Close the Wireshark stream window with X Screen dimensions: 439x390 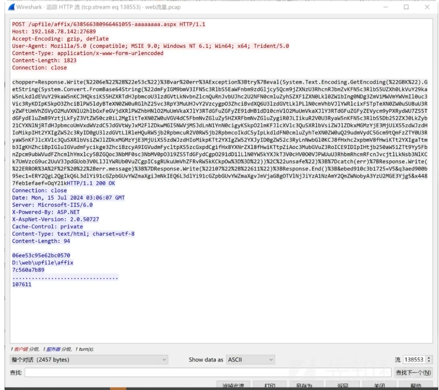coord(427,7)
